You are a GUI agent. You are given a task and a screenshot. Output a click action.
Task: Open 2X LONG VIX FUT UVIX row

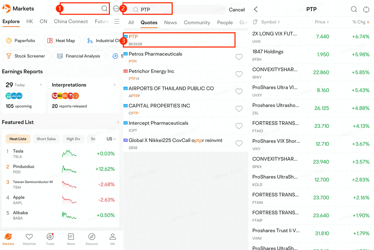click(311, 37)
